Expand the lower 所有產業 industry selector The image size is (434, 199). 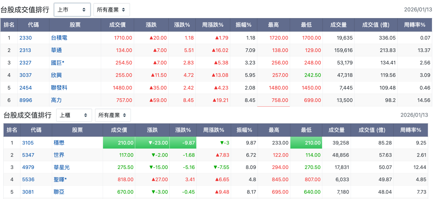(113, 115)
